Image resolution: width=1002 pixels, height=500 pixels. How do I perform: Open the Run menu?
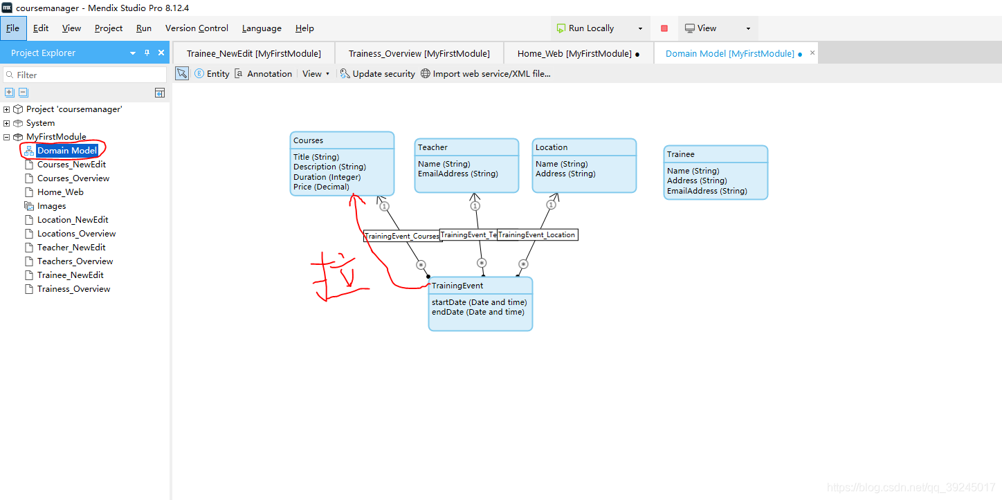pyautogui.click(x=144, y=28)
